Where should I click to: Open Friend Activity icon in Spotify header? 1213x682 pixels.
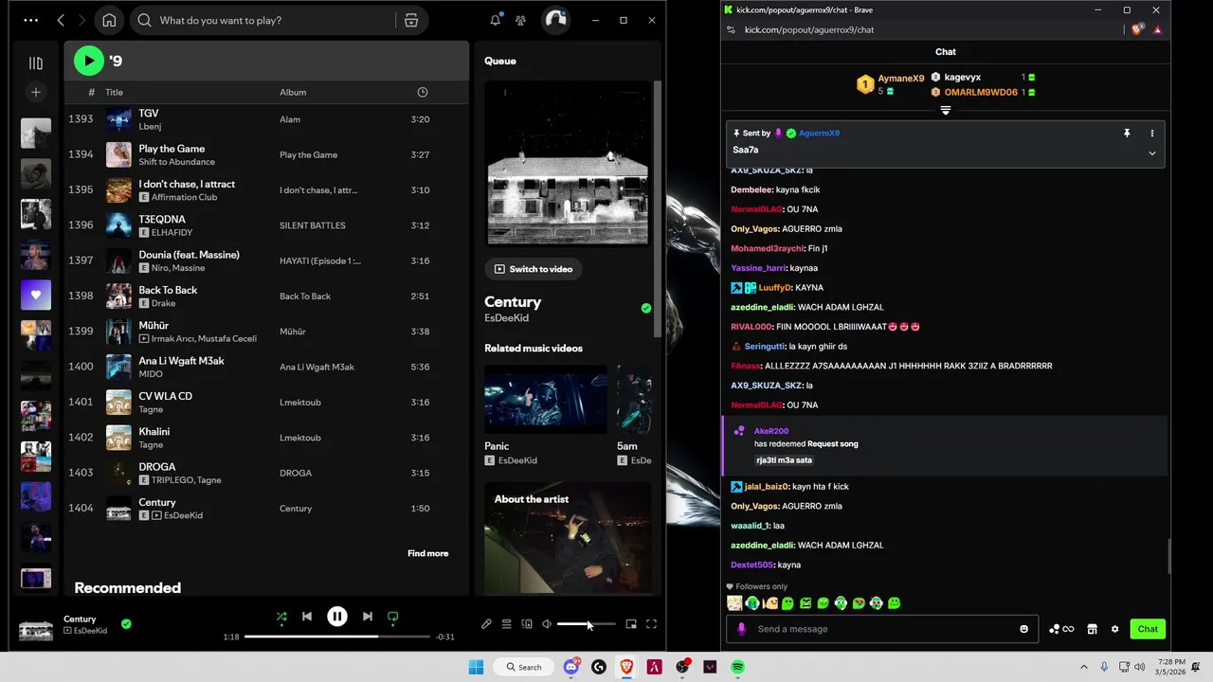tap(521, 20)
